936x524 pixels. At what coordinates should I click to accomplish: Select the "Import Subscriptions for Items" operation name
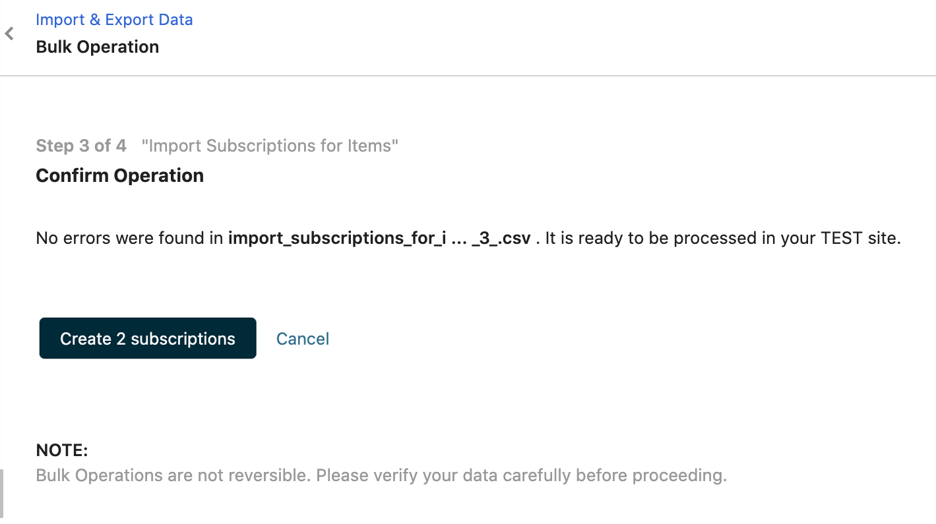270,146
